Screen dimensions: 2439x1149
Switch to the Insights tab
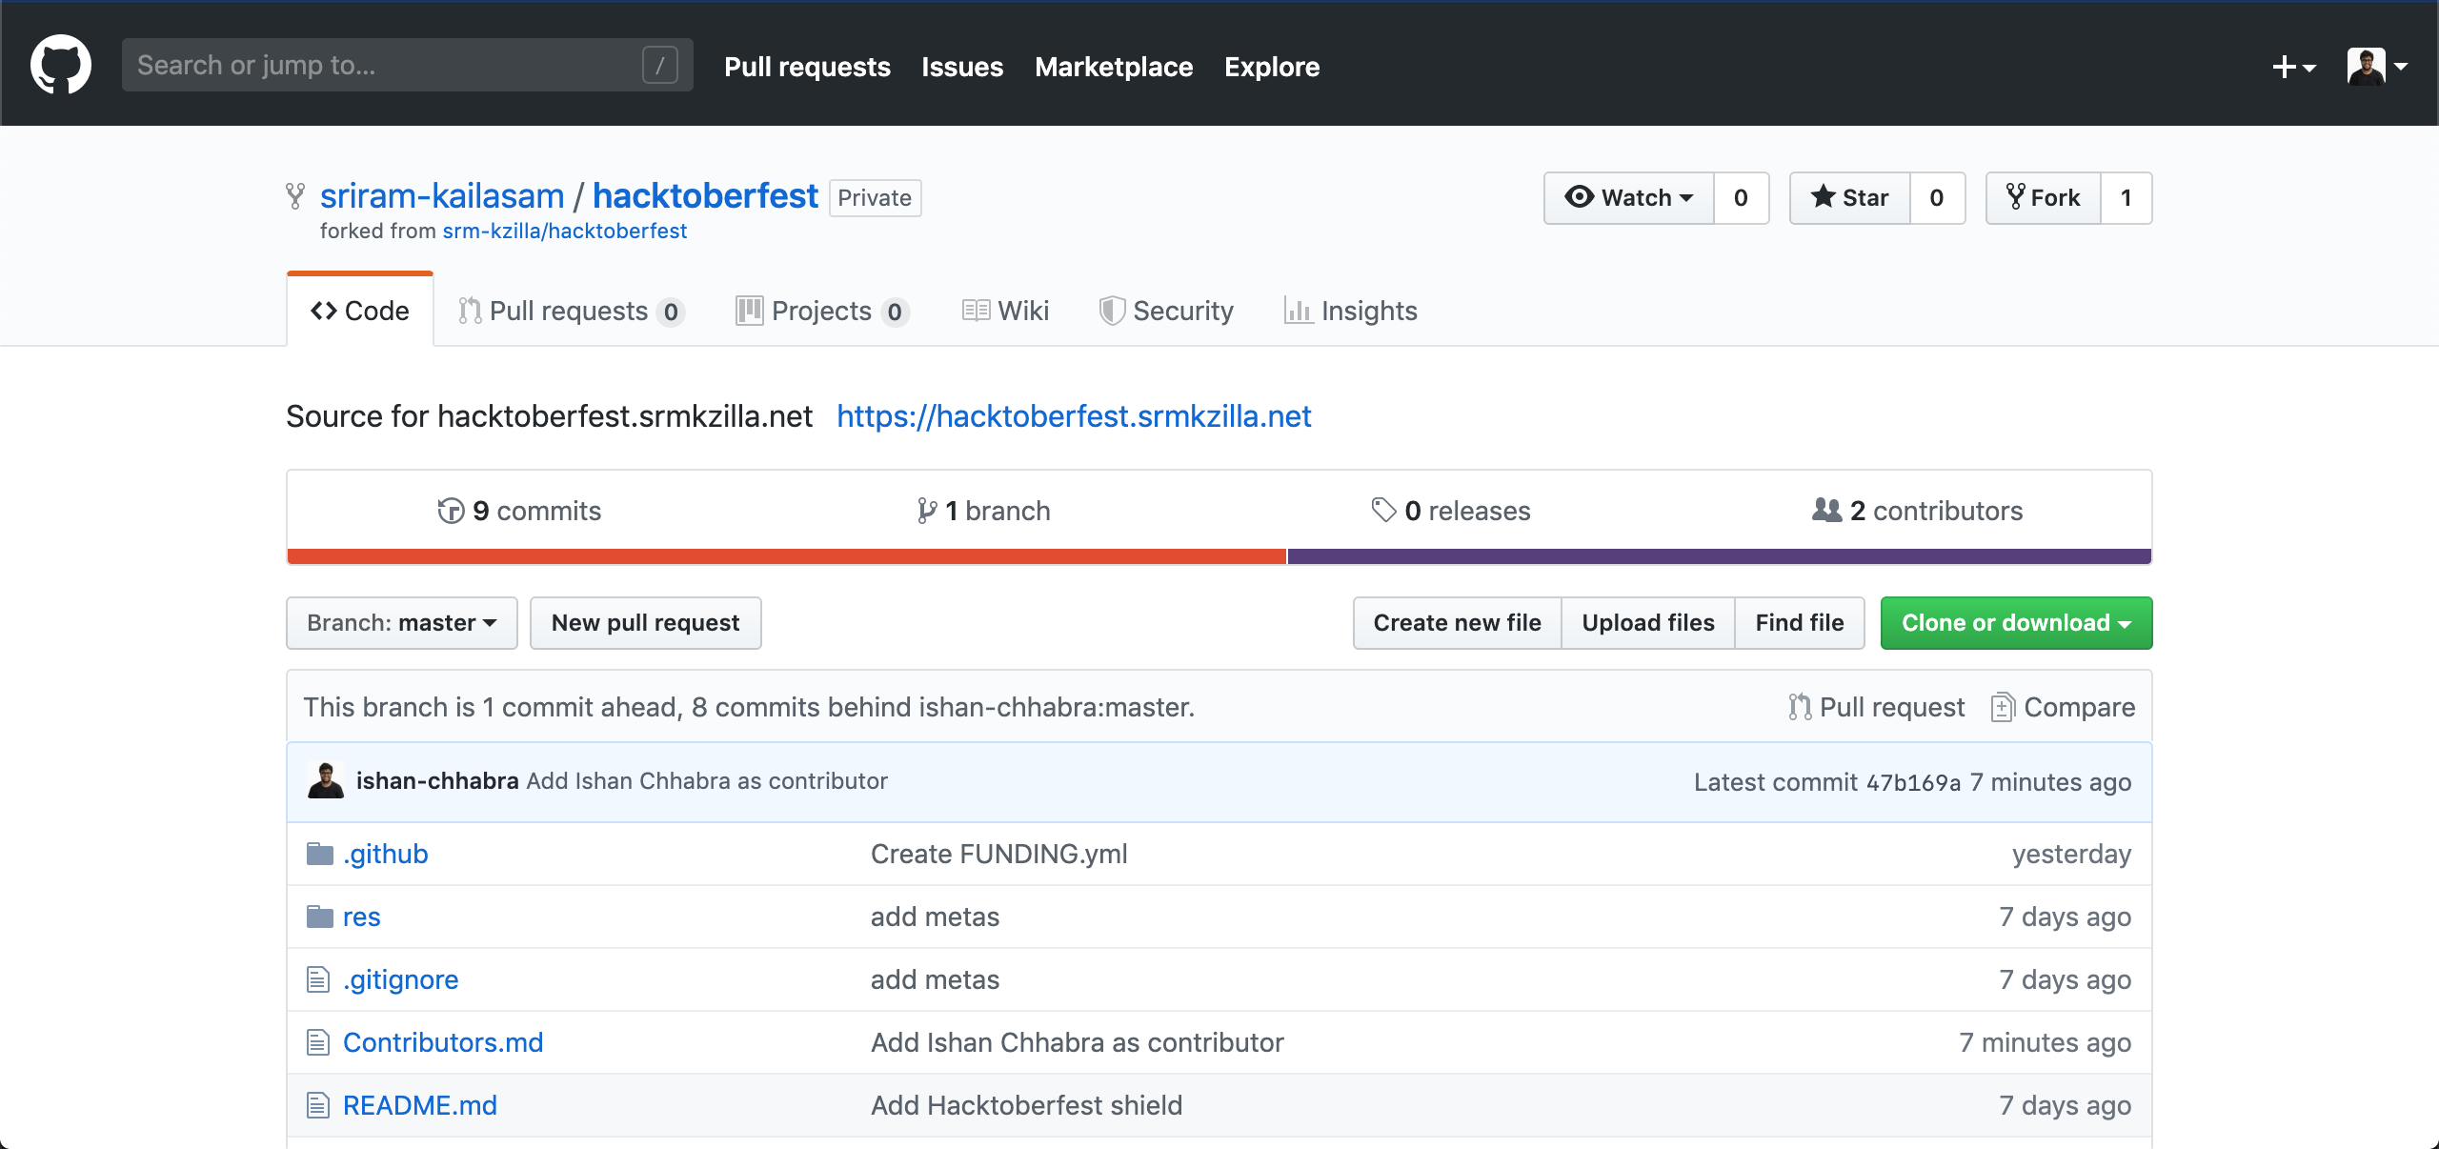(1351, 311)
